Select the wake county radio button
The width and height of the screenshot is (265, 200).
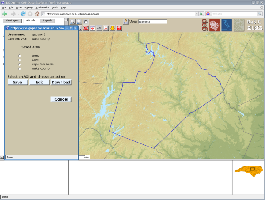pos(19,69)
